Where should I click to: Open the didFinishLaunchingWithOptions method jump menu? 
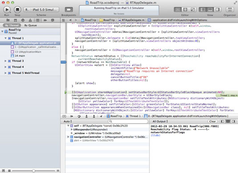pos(177,20)
